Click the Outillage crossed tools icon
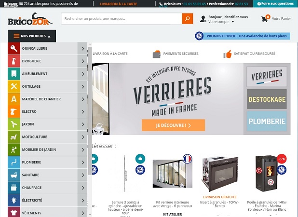The width and height of the screenshot is (298, 217). click(x=14, y=86)
